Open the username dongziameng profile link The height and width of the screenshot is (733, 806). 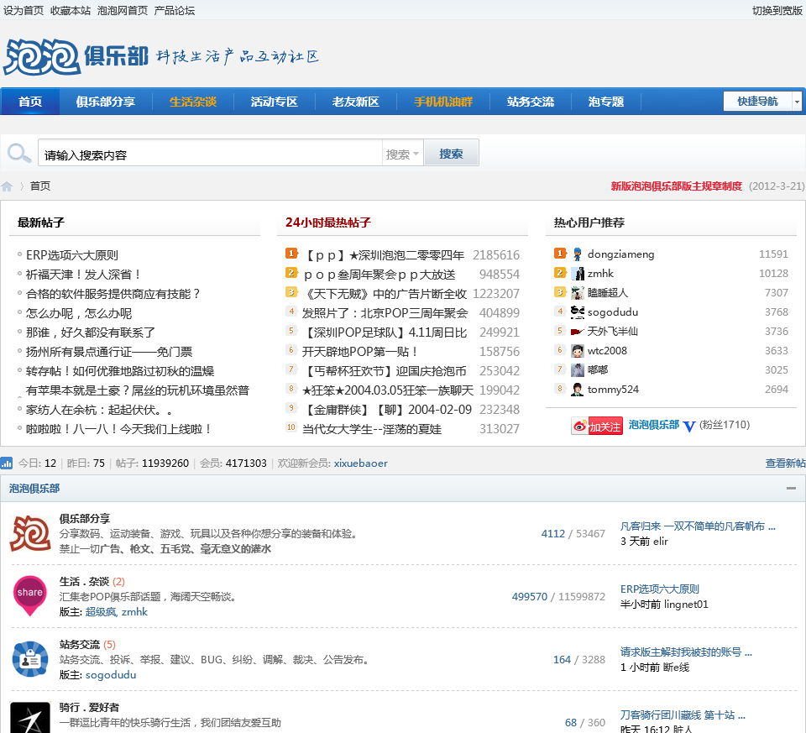coord(621,254)
